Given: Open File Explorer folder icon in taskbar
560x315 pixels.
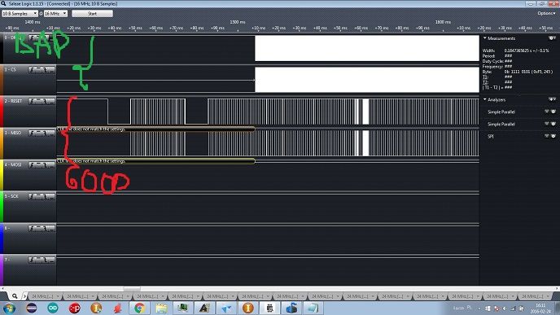Looking at the screenshot, I should click(x=161, y=308).
